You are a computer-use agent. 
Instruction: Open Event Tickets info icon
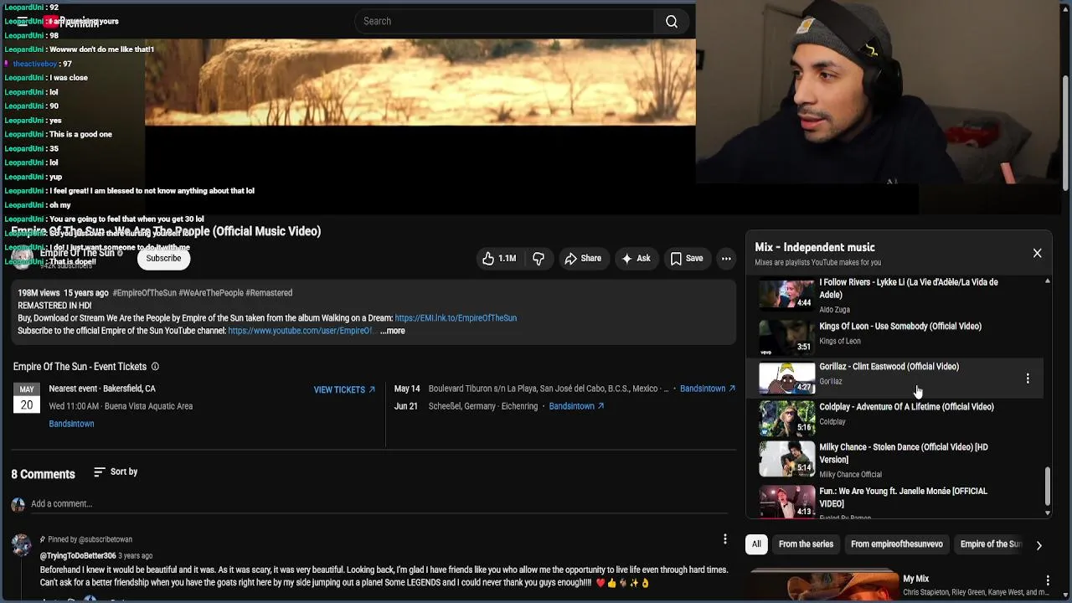(x=155, y=367)
